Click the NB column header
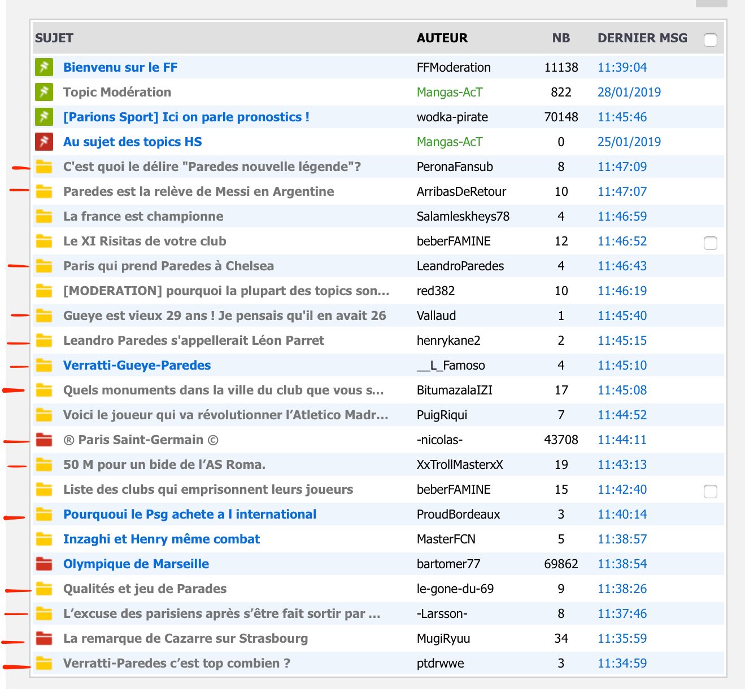Viewport: 745px width, 689px height. pos(561,38)
